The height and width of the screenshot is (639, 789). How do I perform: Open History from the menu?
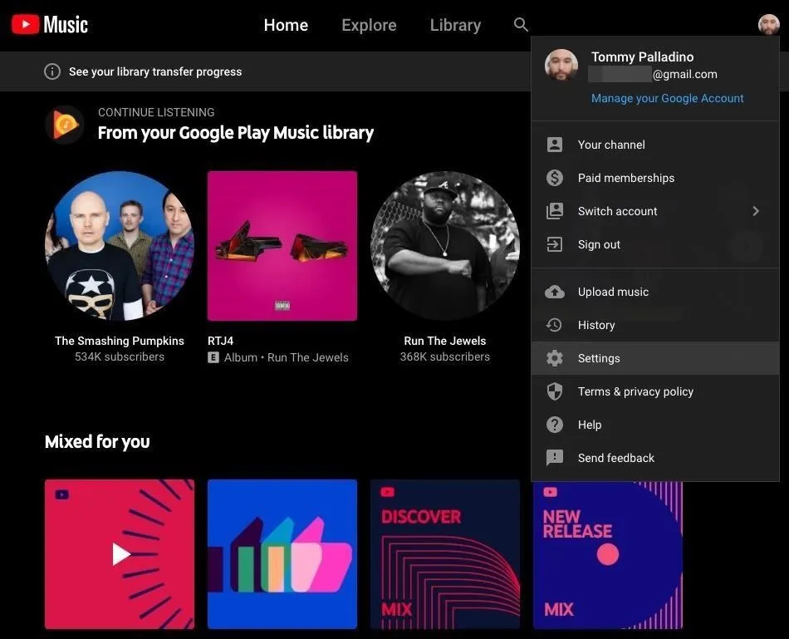[x=655, y=325]
